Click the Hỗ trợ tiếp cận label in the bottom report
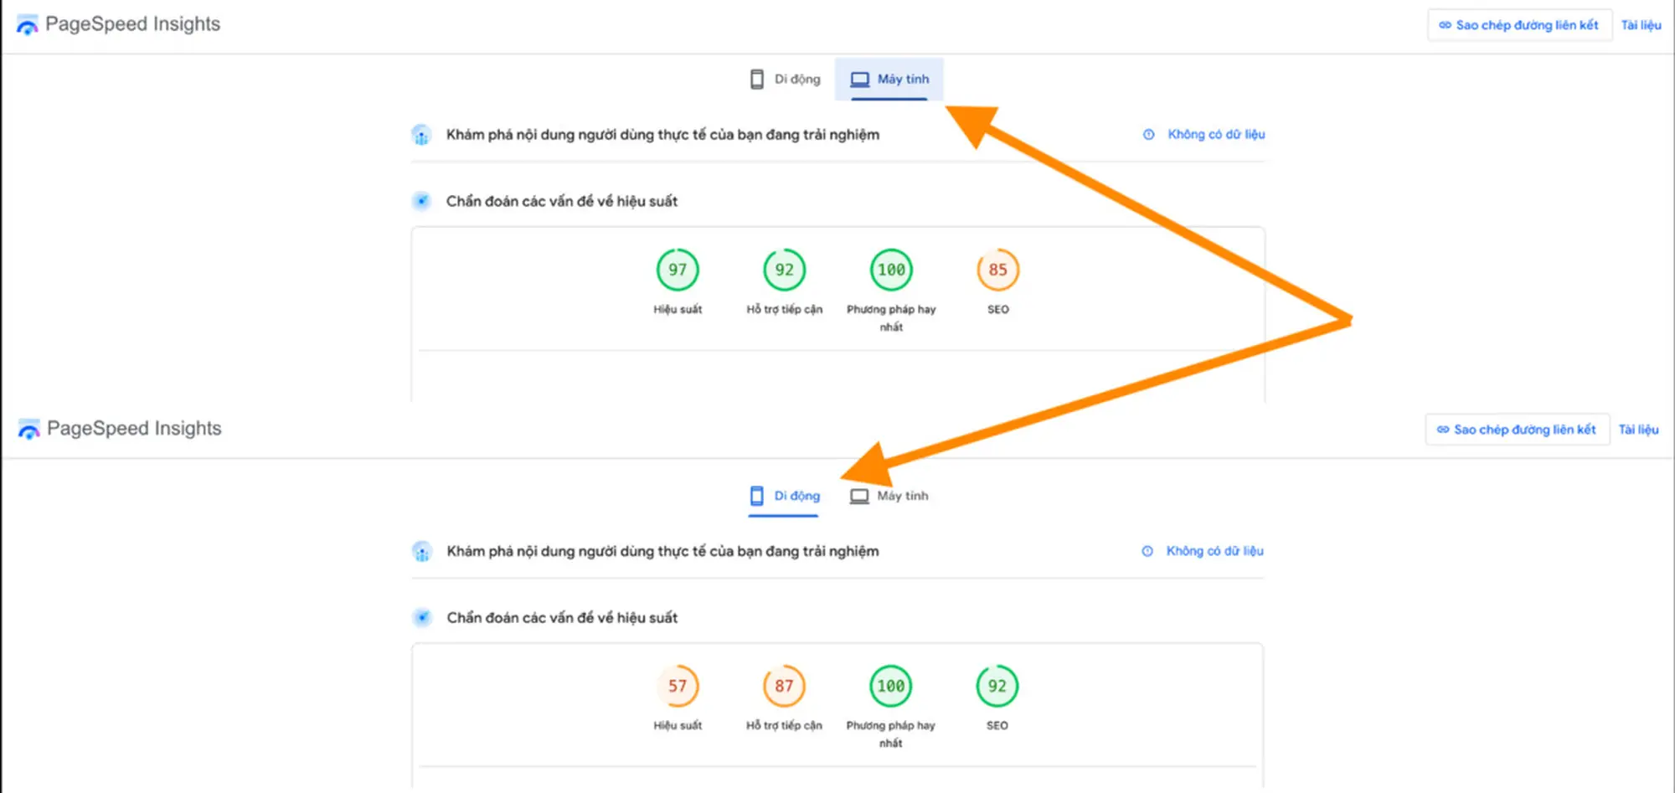The width and height of the screenshot is (1675, 793). [784, 725]
